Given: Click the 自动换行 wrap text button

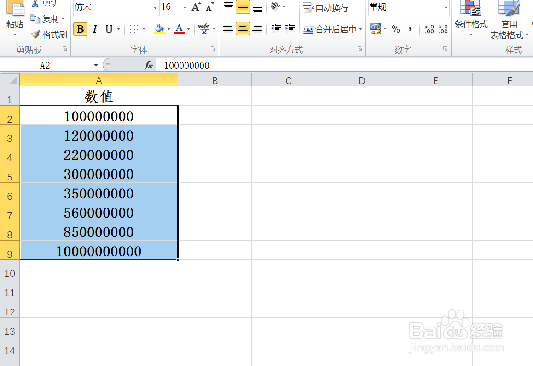Looking at the screenshot, I should (325, 7).
